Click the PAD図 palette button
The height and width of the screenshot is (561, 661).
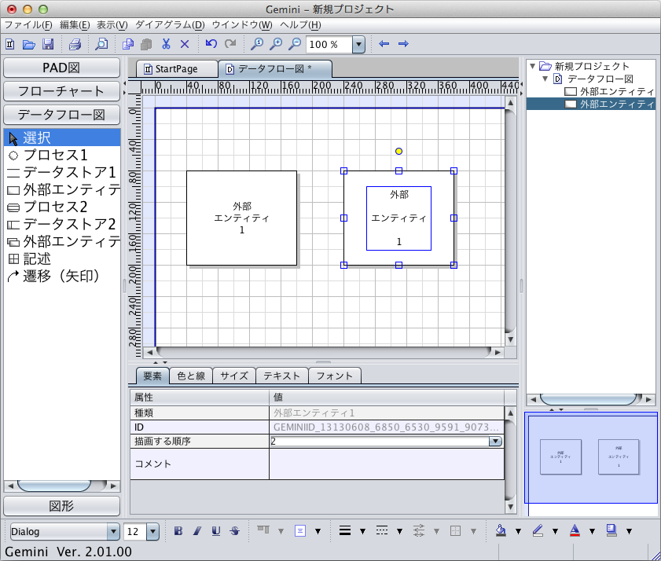coord(61,68)
